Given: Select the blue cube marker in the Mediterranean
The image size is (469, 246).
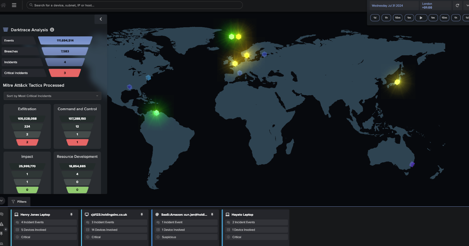Looking at the screenshot, I should (x=240, y=73).
